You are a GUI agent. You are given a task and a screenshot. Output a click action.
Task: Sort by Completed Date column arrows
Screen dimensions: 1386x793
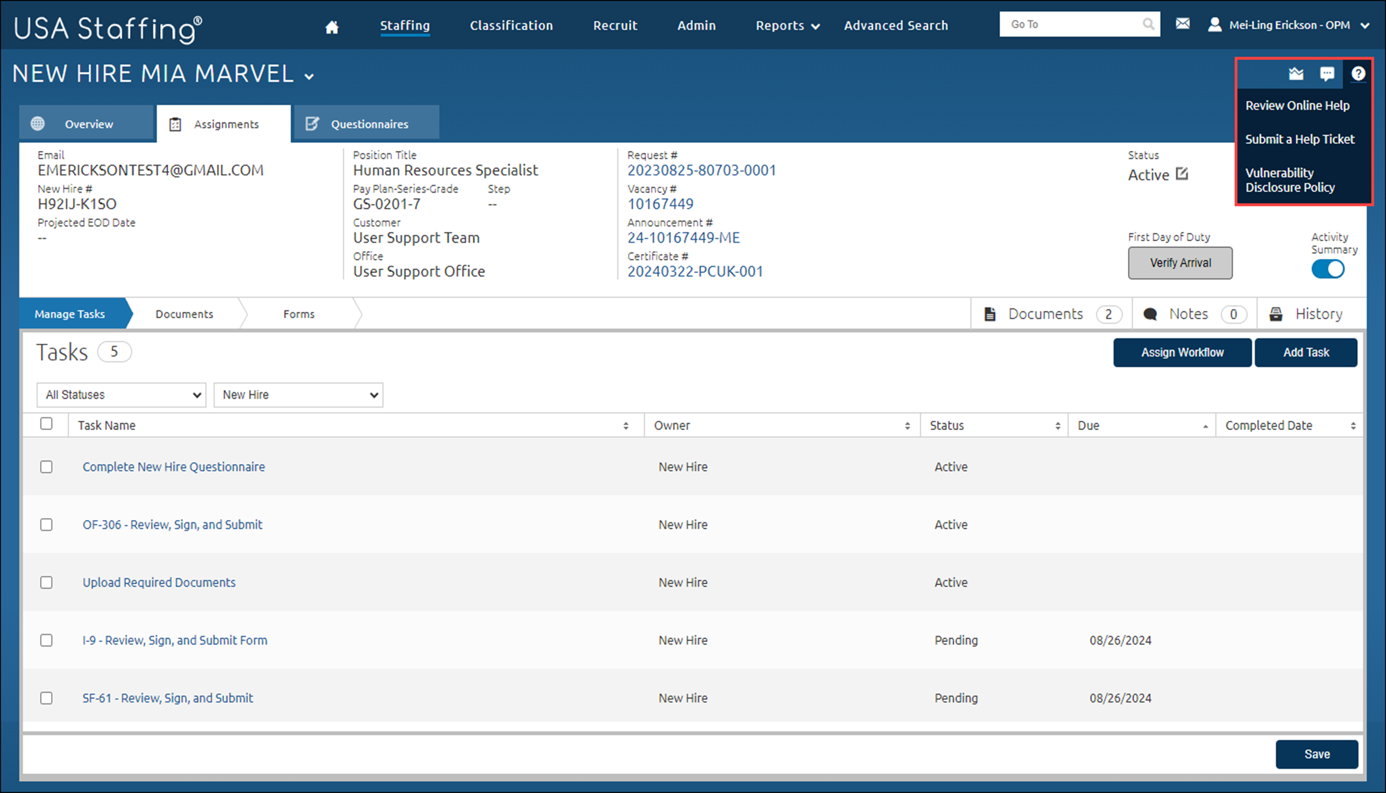[1353, 426]
